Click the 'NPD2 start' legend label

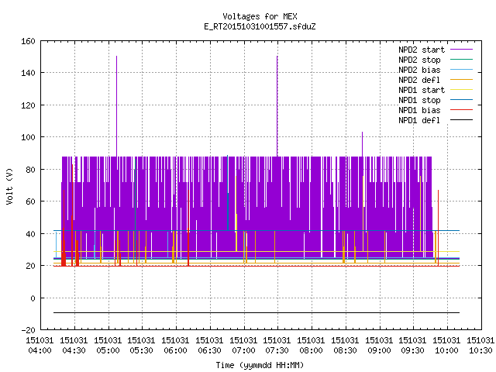(422, 50)
